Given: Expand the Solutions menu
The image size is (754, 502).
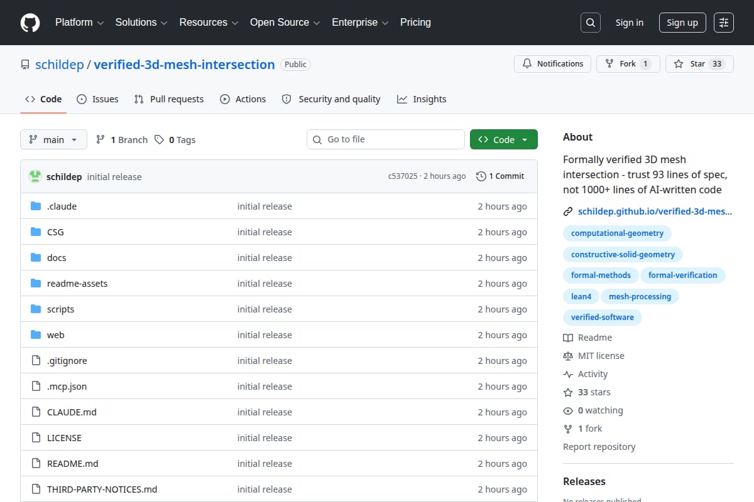Looking at the screenshot, I should point(141,23).
